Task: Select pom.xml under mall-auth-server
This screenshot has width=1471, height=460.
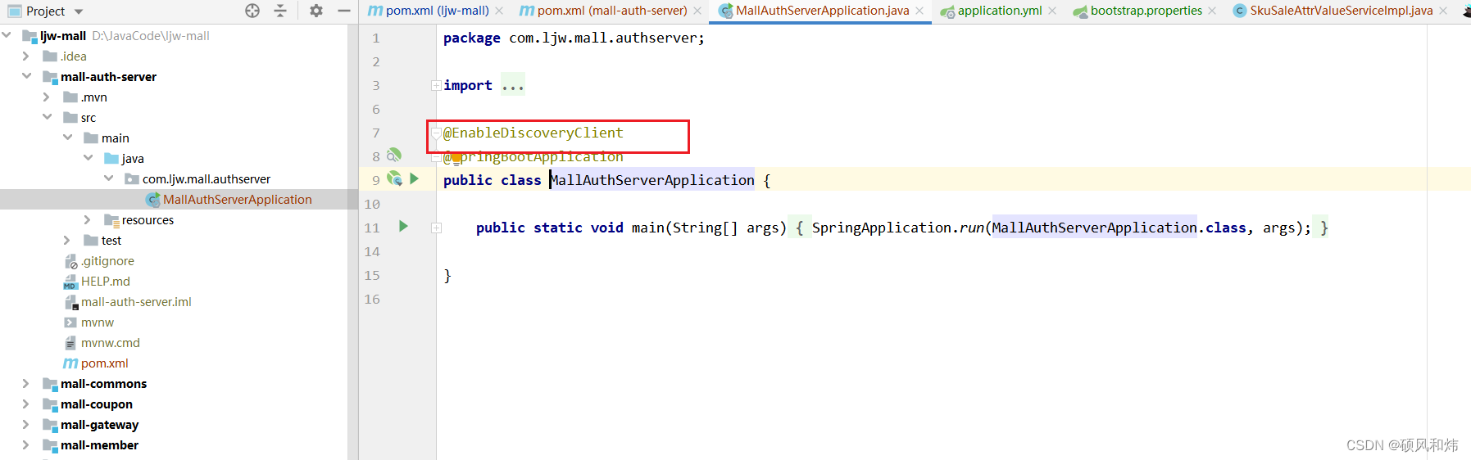Action: (104, 363)
